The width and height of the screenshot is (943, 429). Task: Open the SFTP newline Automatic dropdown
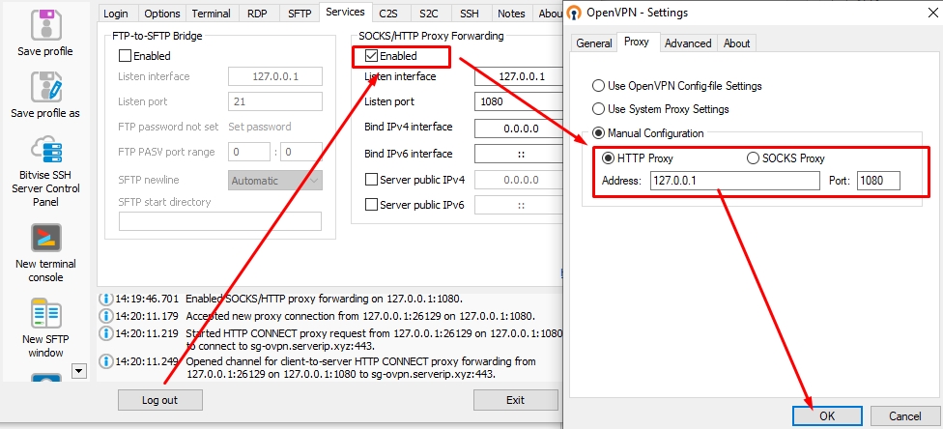coord(275,180)
